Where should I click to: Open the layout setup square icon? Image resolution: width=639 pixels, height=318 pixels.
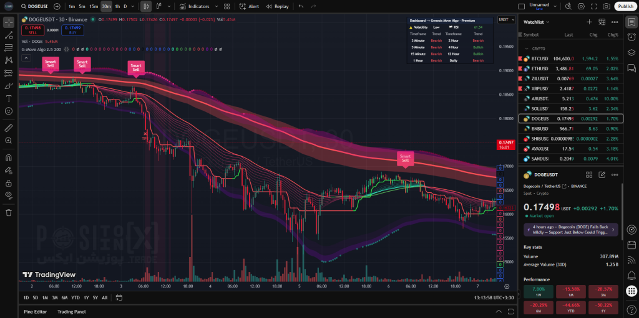coord(521,6)
